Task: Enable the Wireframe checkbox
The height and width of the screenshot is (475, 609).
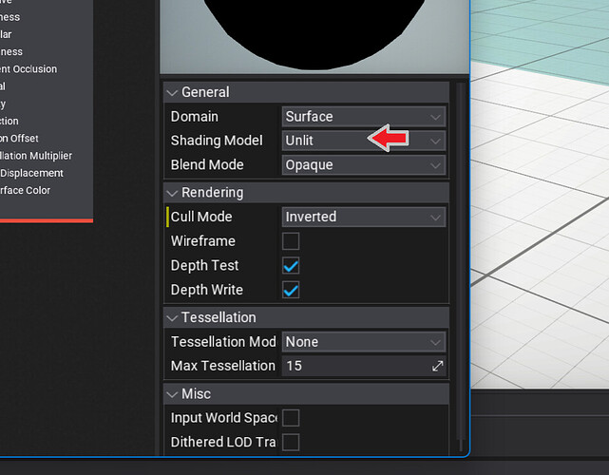Action: [291, 241]
